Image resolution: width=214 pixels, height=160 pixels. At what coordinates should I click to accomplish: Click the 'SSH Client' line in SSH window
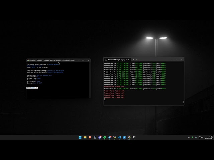pos(39,75)
